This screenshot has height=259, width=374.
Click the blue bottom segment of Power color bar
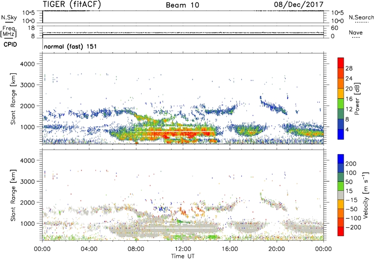[341, 134]
